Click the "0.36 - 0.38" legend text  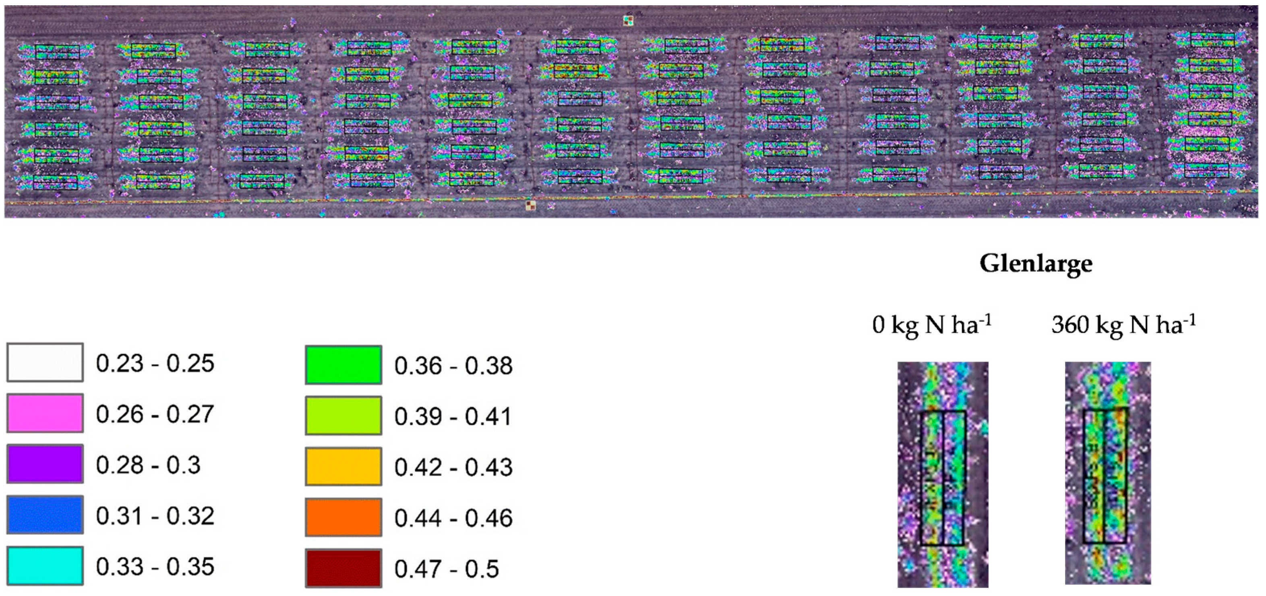(x=453, y=366)
